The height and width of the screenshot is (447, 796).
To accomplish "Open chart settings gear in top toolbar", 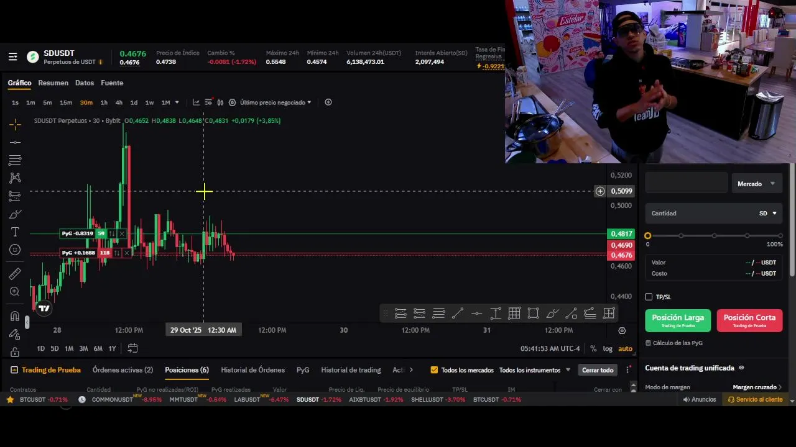I will tap(232, 102).
